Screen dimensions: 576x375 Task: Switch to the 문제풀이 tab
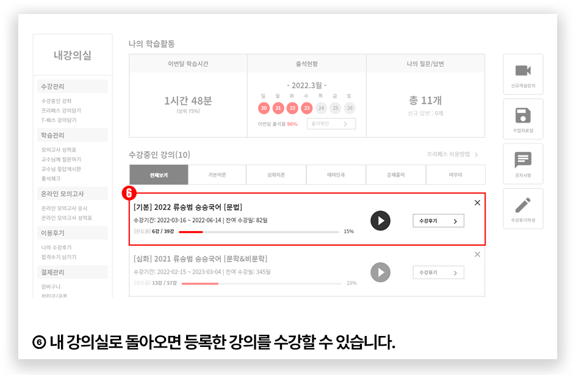click(x=396, y=174)
